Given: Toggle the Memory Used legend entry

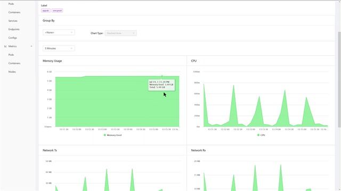Looking at the screenshot, I should coord(112,135).
